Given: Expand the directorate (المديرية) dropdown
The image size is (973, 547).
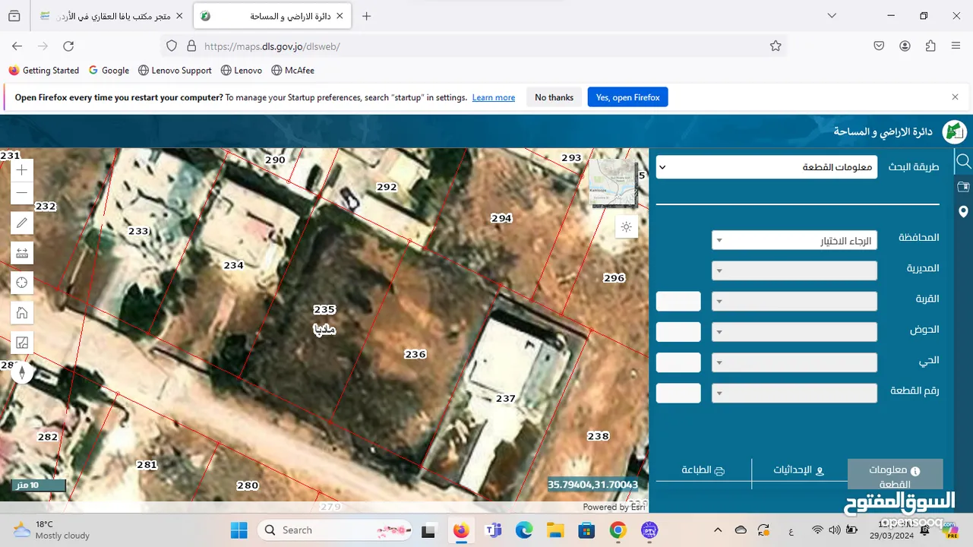Looking at the screenshot, I should 795,270.
